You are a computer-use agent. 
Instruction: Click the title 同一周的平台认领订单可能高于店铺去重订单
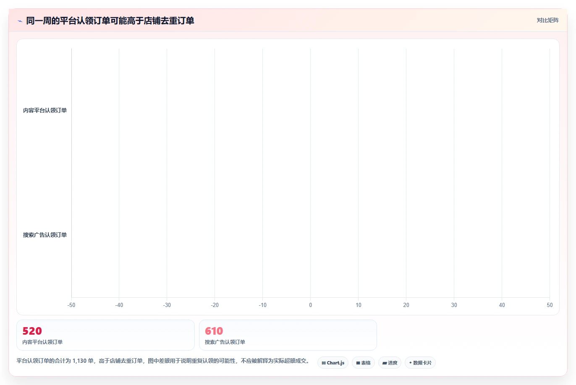[x=110, y=21]
